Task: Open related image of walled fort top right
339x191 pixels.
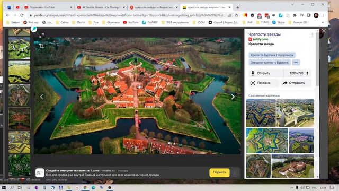Action: [x=295, y=113]
